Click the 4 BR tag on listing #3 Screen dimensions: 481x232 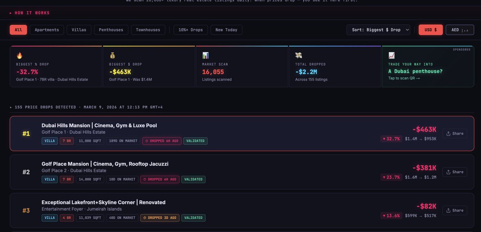(x=67, y=218)
